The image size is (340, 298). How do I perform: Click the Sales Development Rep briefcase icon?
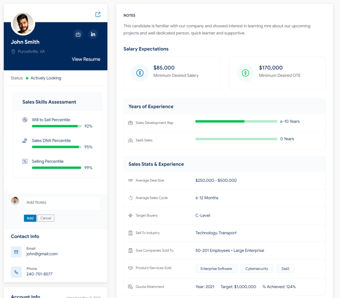[x=130, y=123]
